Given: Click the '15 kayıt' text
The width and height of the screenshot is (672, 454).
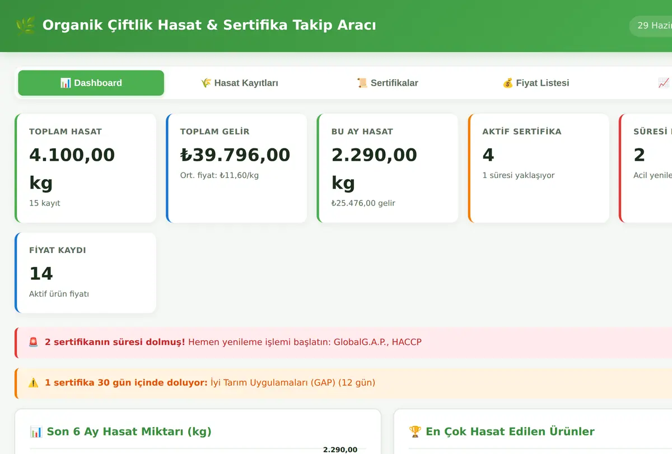Looking at the screenshot, I should coord(45,203).
